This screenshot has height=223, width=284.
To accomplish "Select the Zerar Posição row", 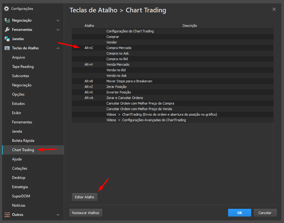I will [116, 87].
